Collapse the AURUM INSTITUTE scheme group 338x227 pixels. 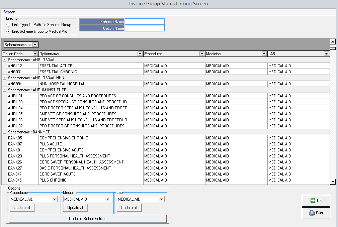click(x=5, y=90)
